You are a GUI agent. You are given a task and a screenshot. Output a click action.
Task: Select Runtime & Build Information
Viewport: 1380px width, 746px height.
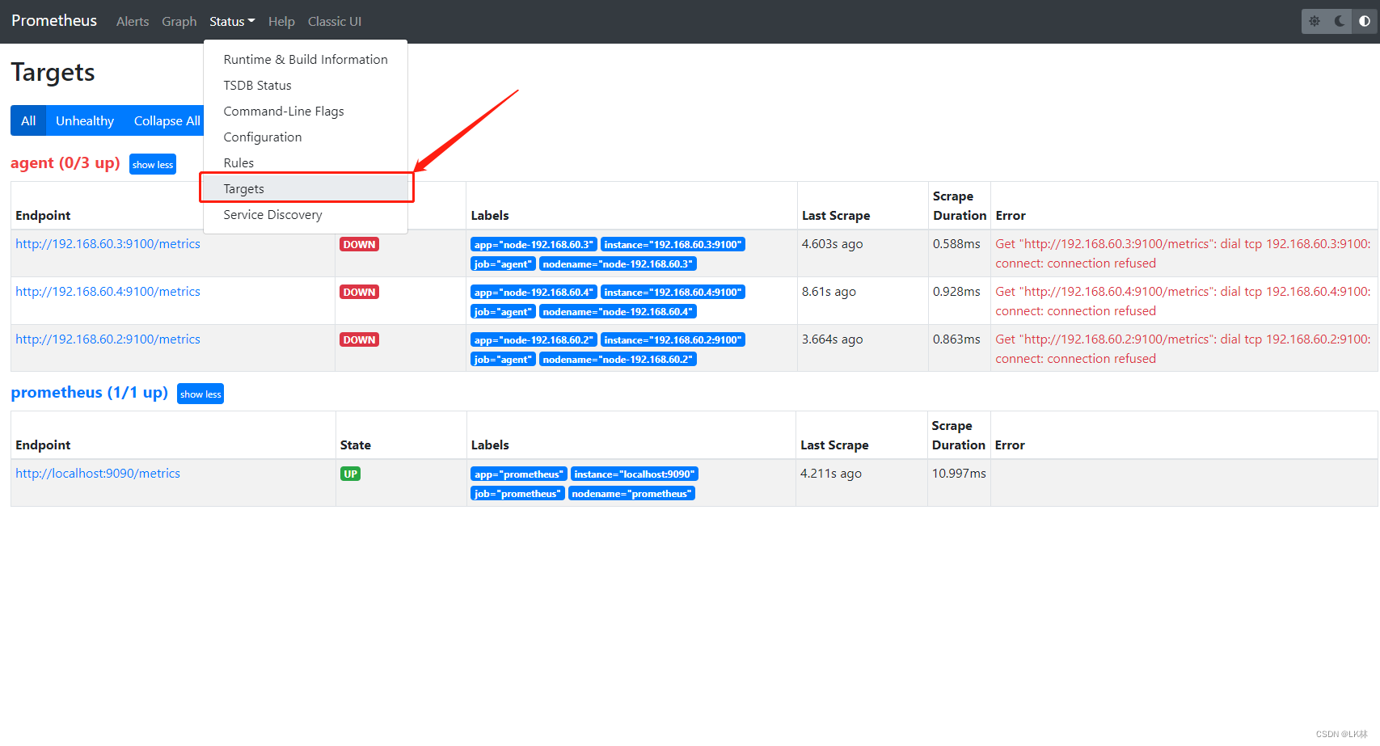point(306,60)
